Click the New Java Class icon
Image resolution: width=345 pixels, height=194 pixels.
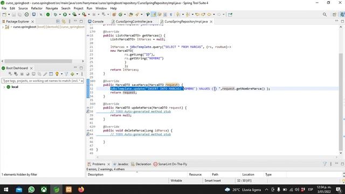point(120,15)
